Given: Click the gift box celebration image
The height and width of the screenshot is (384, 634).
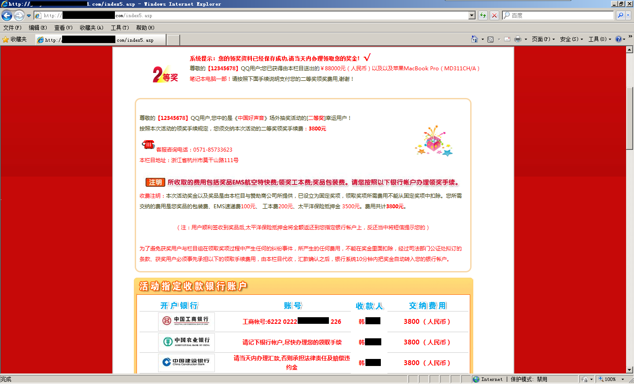Looking at the screenshot, I should [434, 141].
